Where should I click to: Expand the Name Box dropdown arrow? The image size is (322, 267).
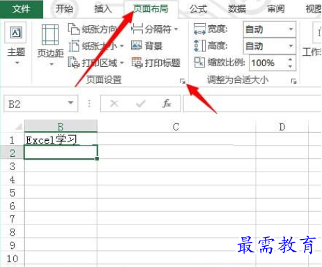click(x=70, y=102)
